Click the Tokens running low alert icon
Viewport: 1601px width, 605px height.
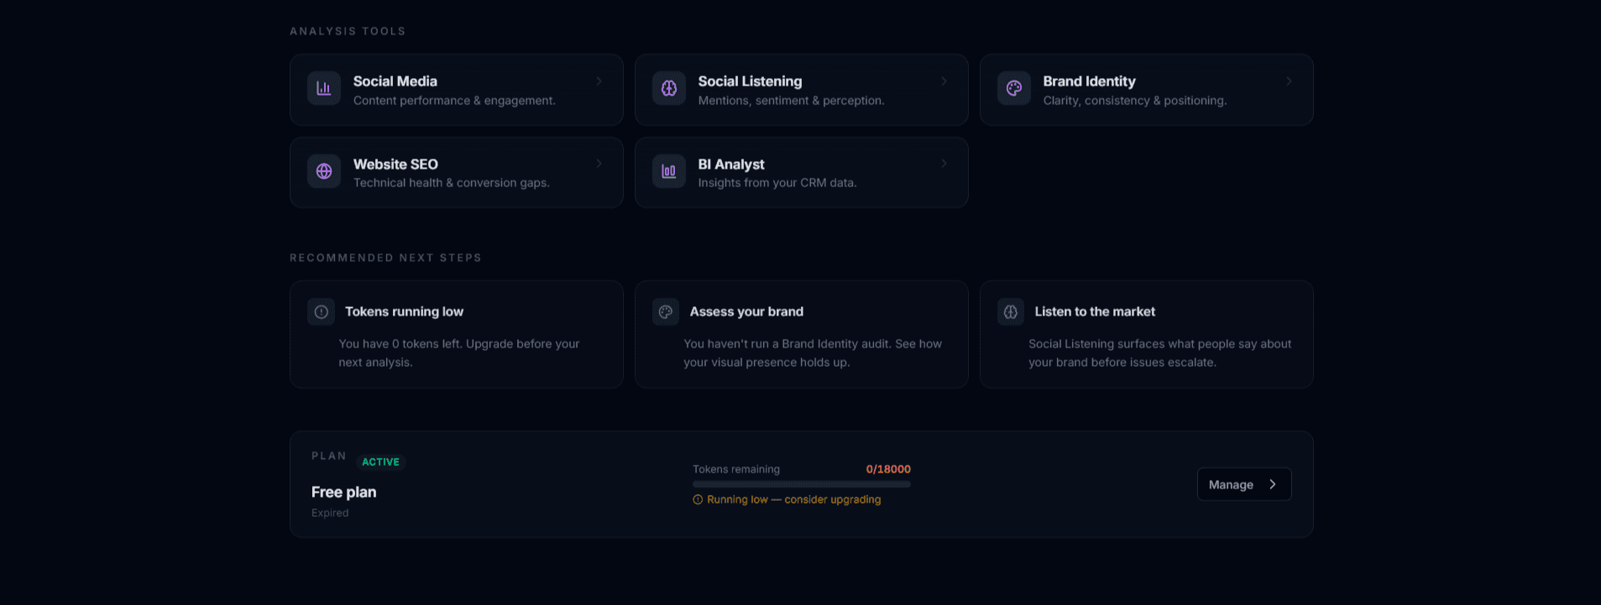pyautogui.click(x=322, y=312)
